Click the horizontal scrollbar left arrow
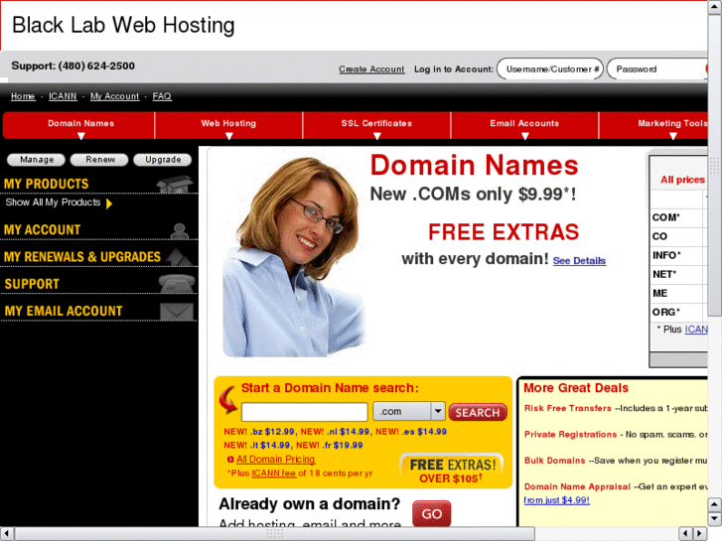722x541 pixels. pyautogui.click(x=6, y=534)
